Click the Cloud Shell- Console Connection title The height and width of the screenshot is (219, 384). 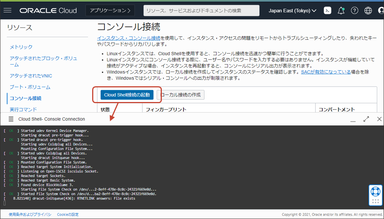pyautogui.click(x=52, y=119)
